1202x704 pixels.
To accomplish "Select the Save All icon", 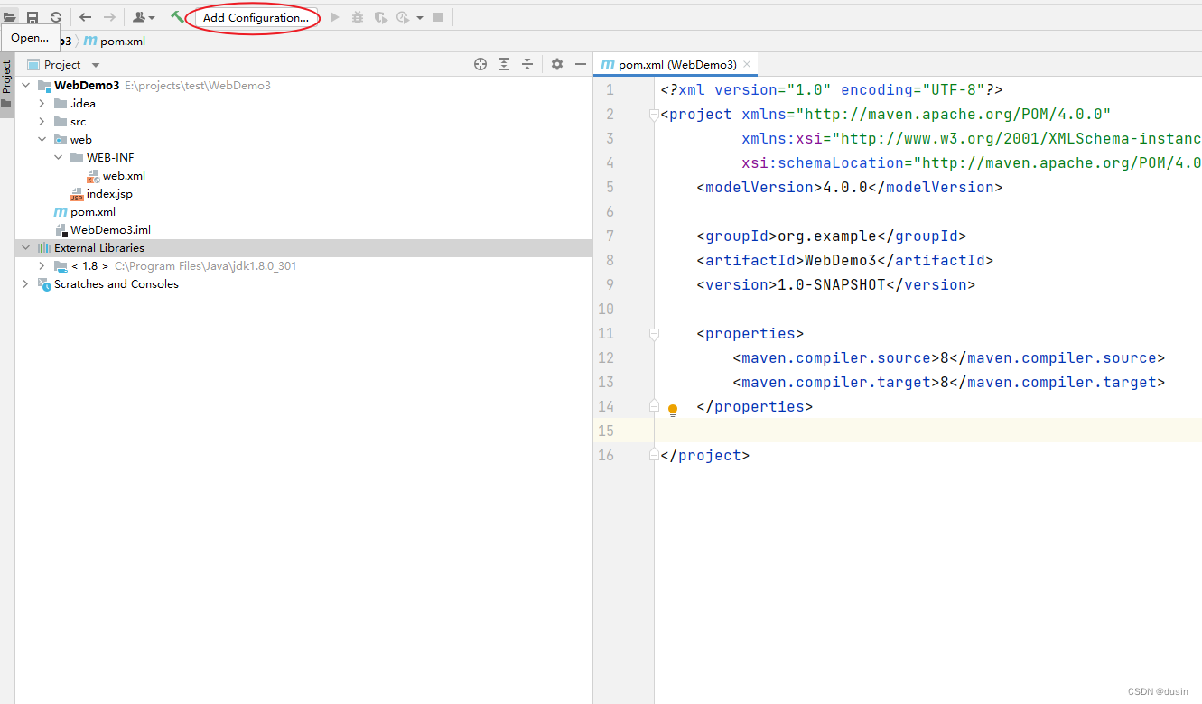I will 33,16.
